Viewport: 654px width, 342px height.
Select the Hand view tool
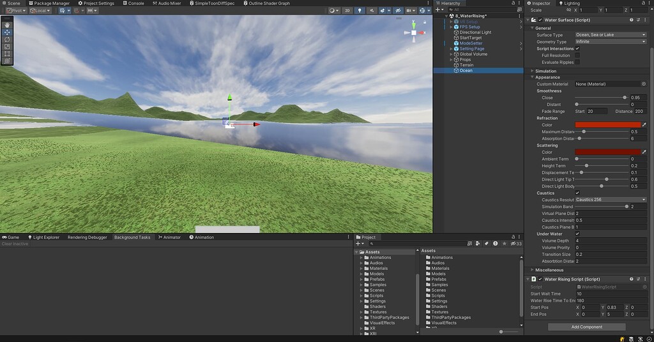coord(7,25)
